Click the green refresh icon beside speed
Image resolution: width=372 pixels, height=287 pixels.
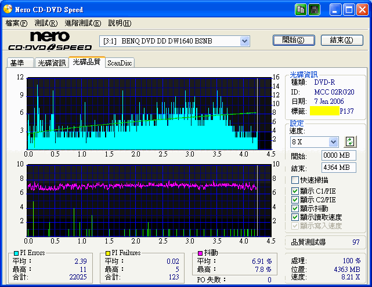coord(350,141)
